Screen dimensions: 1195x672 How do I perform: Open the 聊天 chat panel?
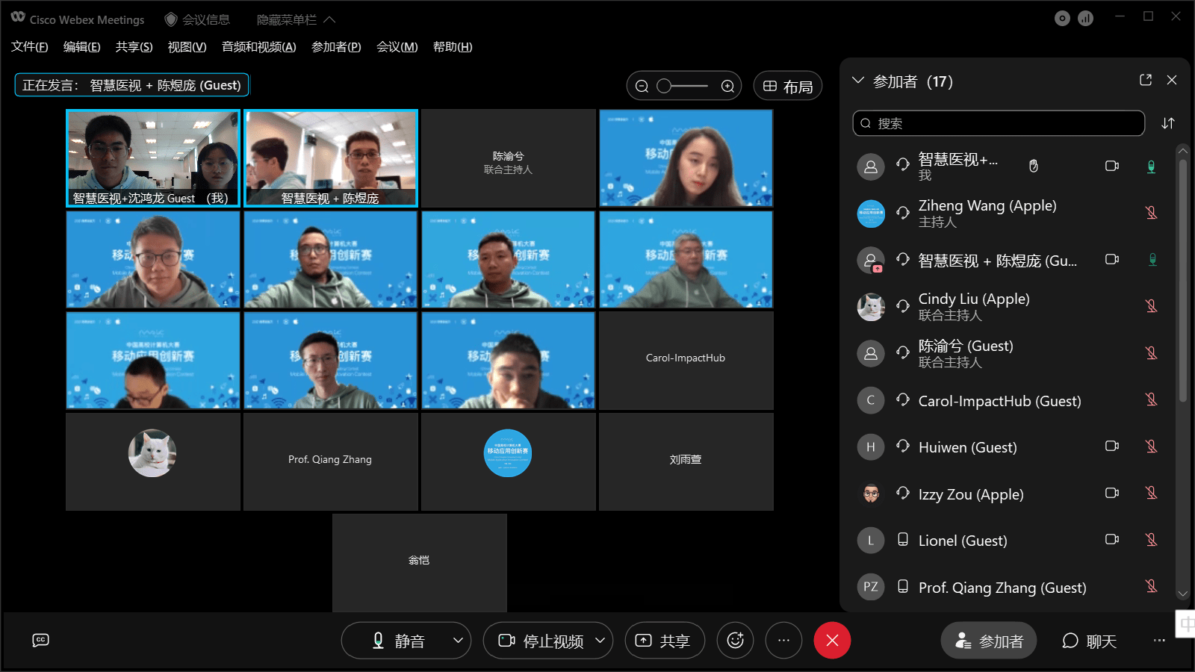(1089, 641)
